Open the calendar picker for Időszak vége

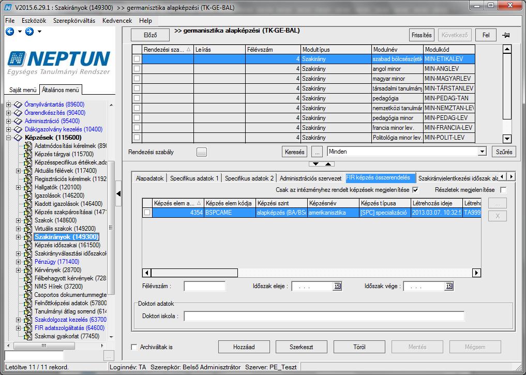coord(449,286)
